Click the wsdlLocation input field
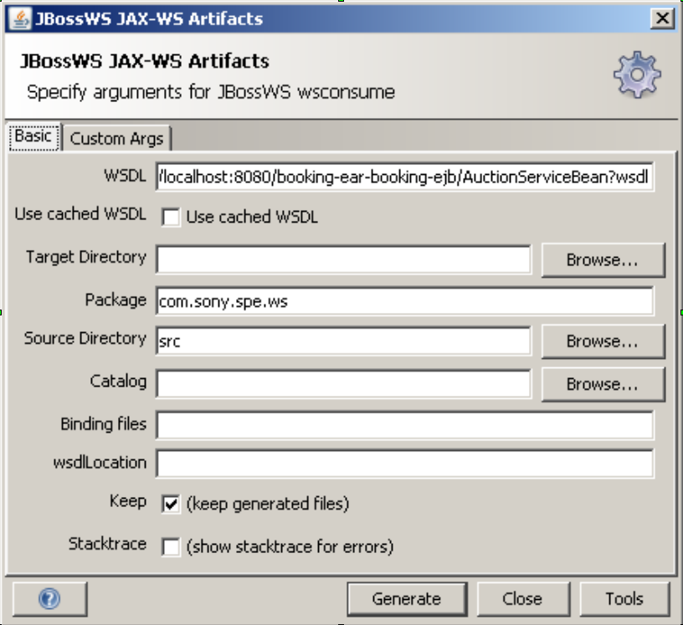683x625 pixels. (x=404, y=464)
